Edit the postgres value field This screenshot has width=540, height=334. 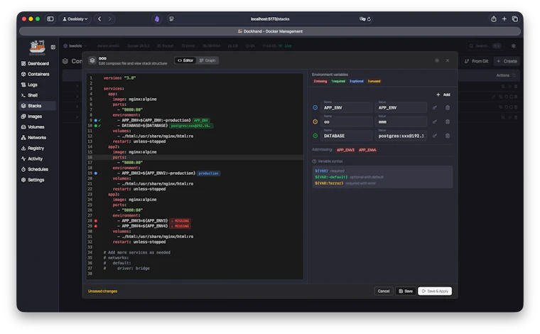coord(401,136)
